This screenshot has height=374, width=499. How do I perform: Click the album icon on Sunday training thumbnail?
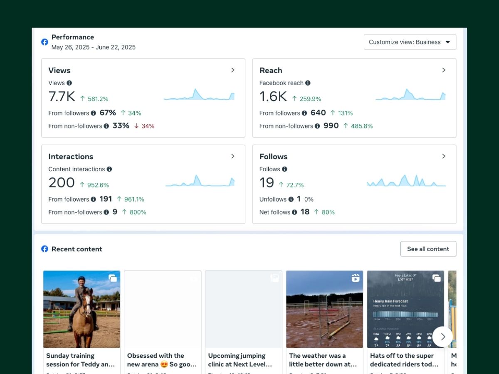[x=113, y=278]
